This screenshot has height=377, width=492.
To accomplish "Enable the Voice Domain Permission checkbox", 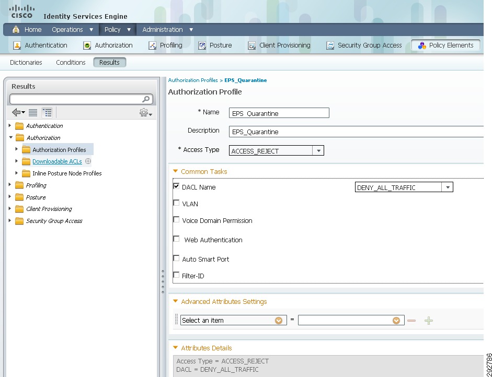I will click(176, 219).
